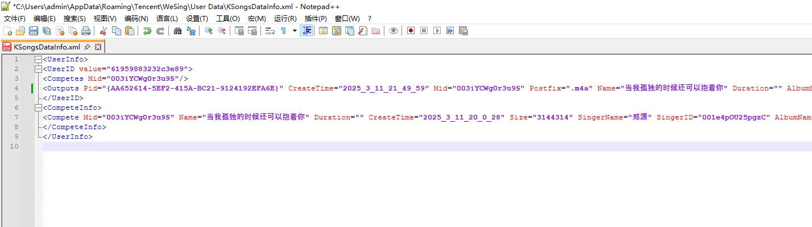812x227 pixels.
Task: Collapse the UserInfo fold on line 1
Action: click(x=38, y=59)
